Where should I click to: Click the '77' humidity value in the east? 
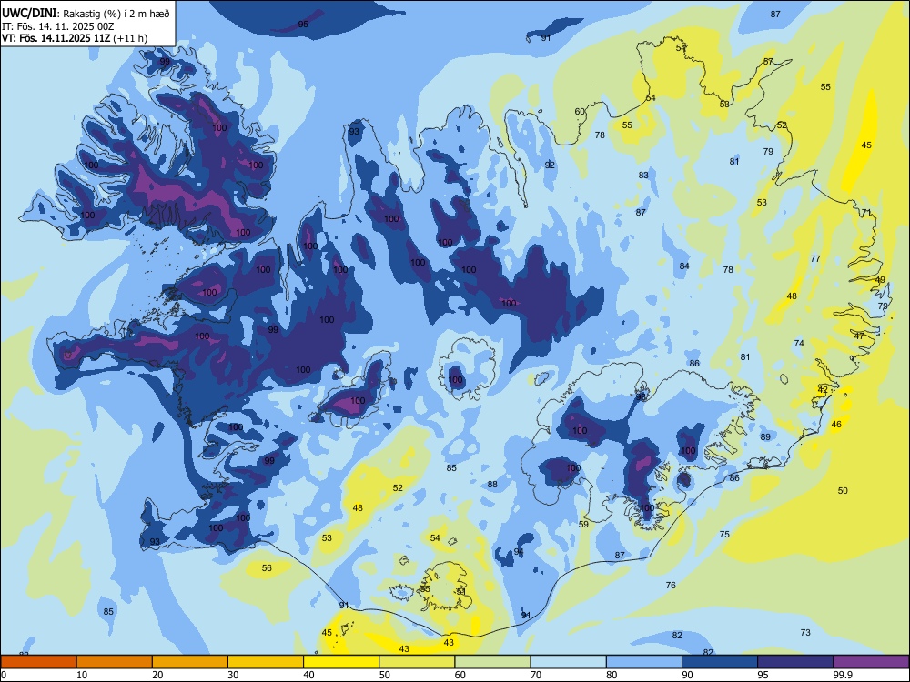pos(815,258)
